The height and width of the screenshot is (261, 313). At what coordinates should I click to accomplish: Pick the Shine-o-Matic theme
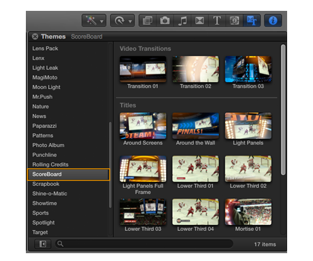(50, 193)
